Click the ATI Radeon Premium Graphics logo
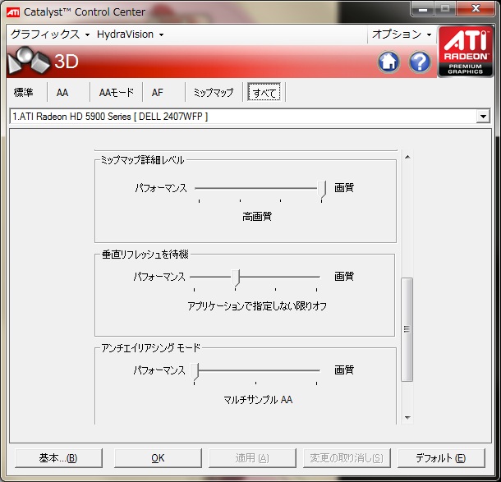Screen dimensions: 501x482 465,52
